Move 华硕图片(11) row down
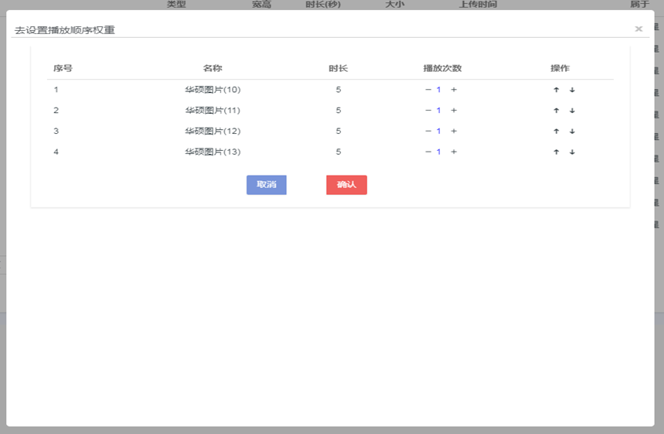The image size is (664, 434). coord(572,111)
